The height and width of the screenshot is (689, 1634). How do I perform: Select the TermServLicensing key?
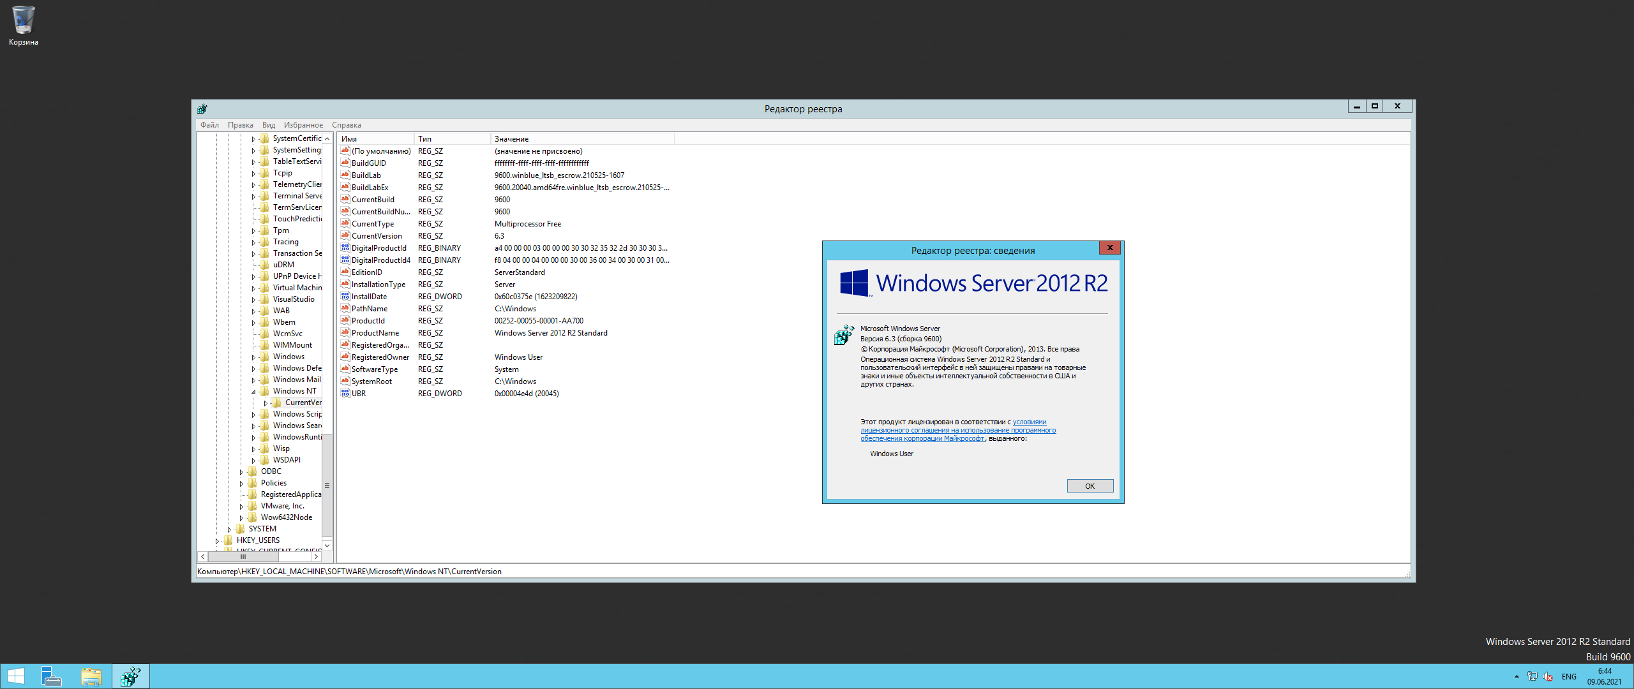coord(297,207)
